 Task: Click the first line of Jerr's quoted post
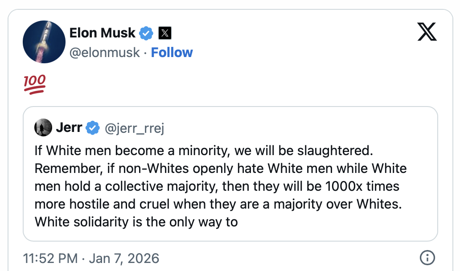(x=203, y=151)
